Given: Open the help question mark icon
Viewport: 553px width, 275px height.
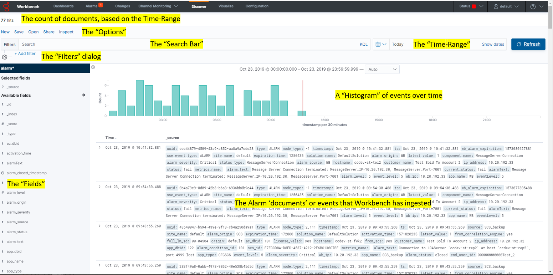Looking at the screenshot, I should point(533,6).
